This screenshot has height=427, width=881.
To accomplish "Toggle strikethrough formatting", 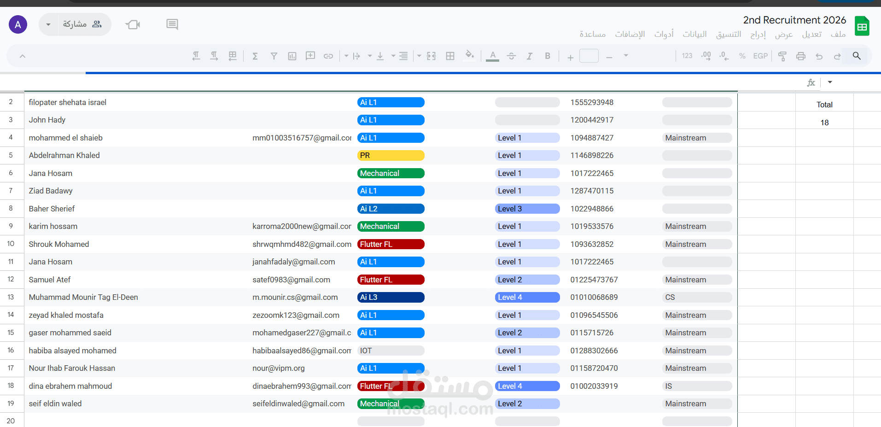I will (511, 56).
